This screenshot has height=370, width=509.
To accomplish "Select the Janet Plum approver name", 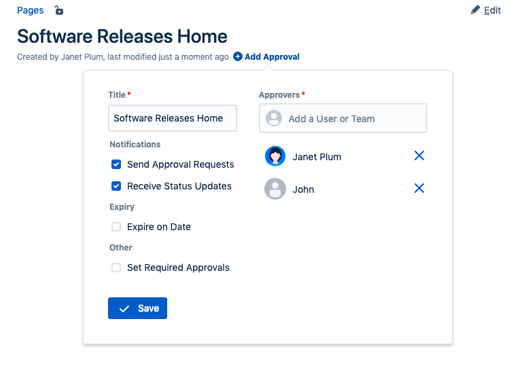I will point(317,157).
